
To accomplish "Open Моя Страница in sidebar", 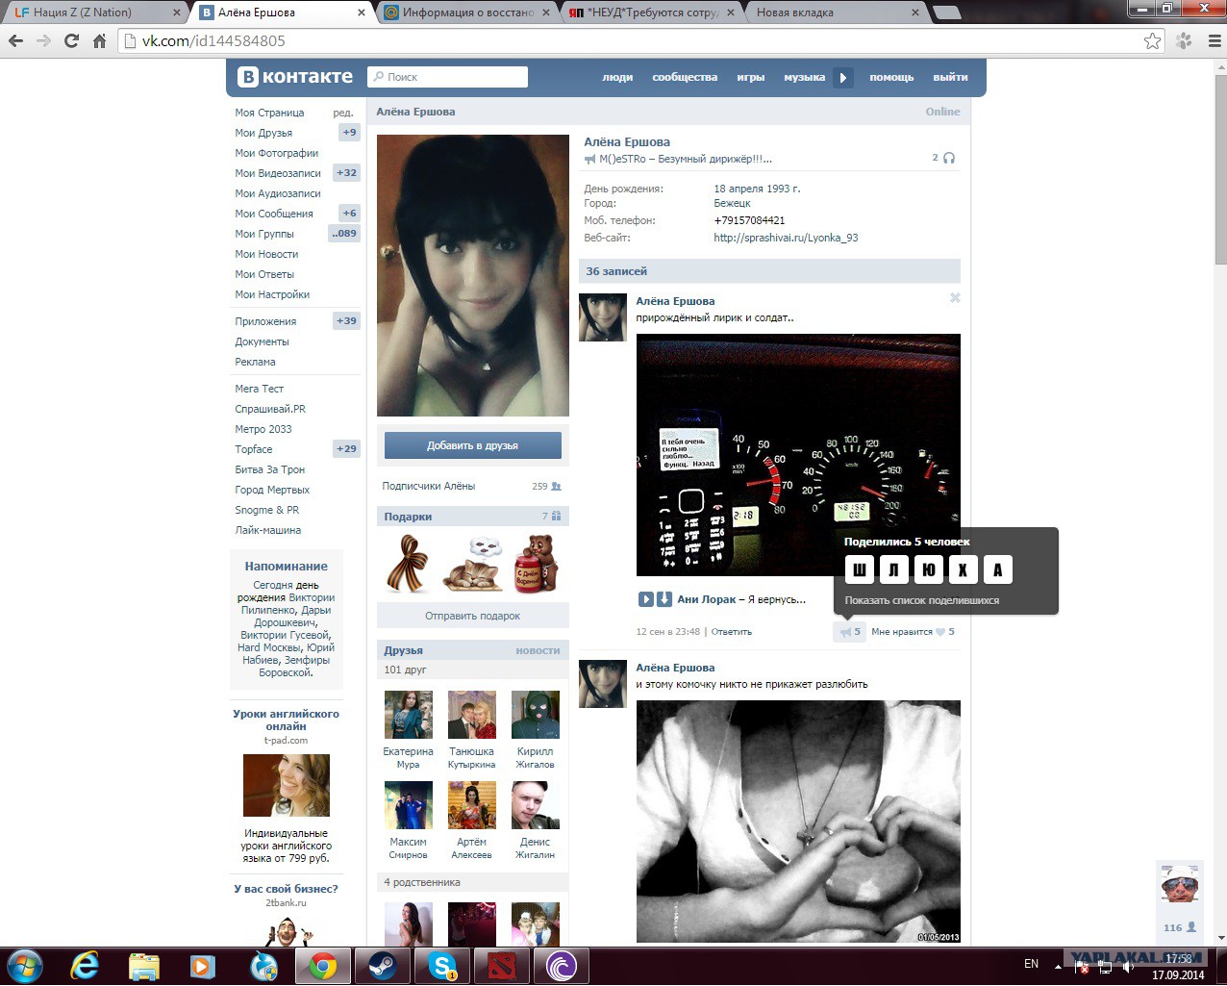I will point(269,113).
